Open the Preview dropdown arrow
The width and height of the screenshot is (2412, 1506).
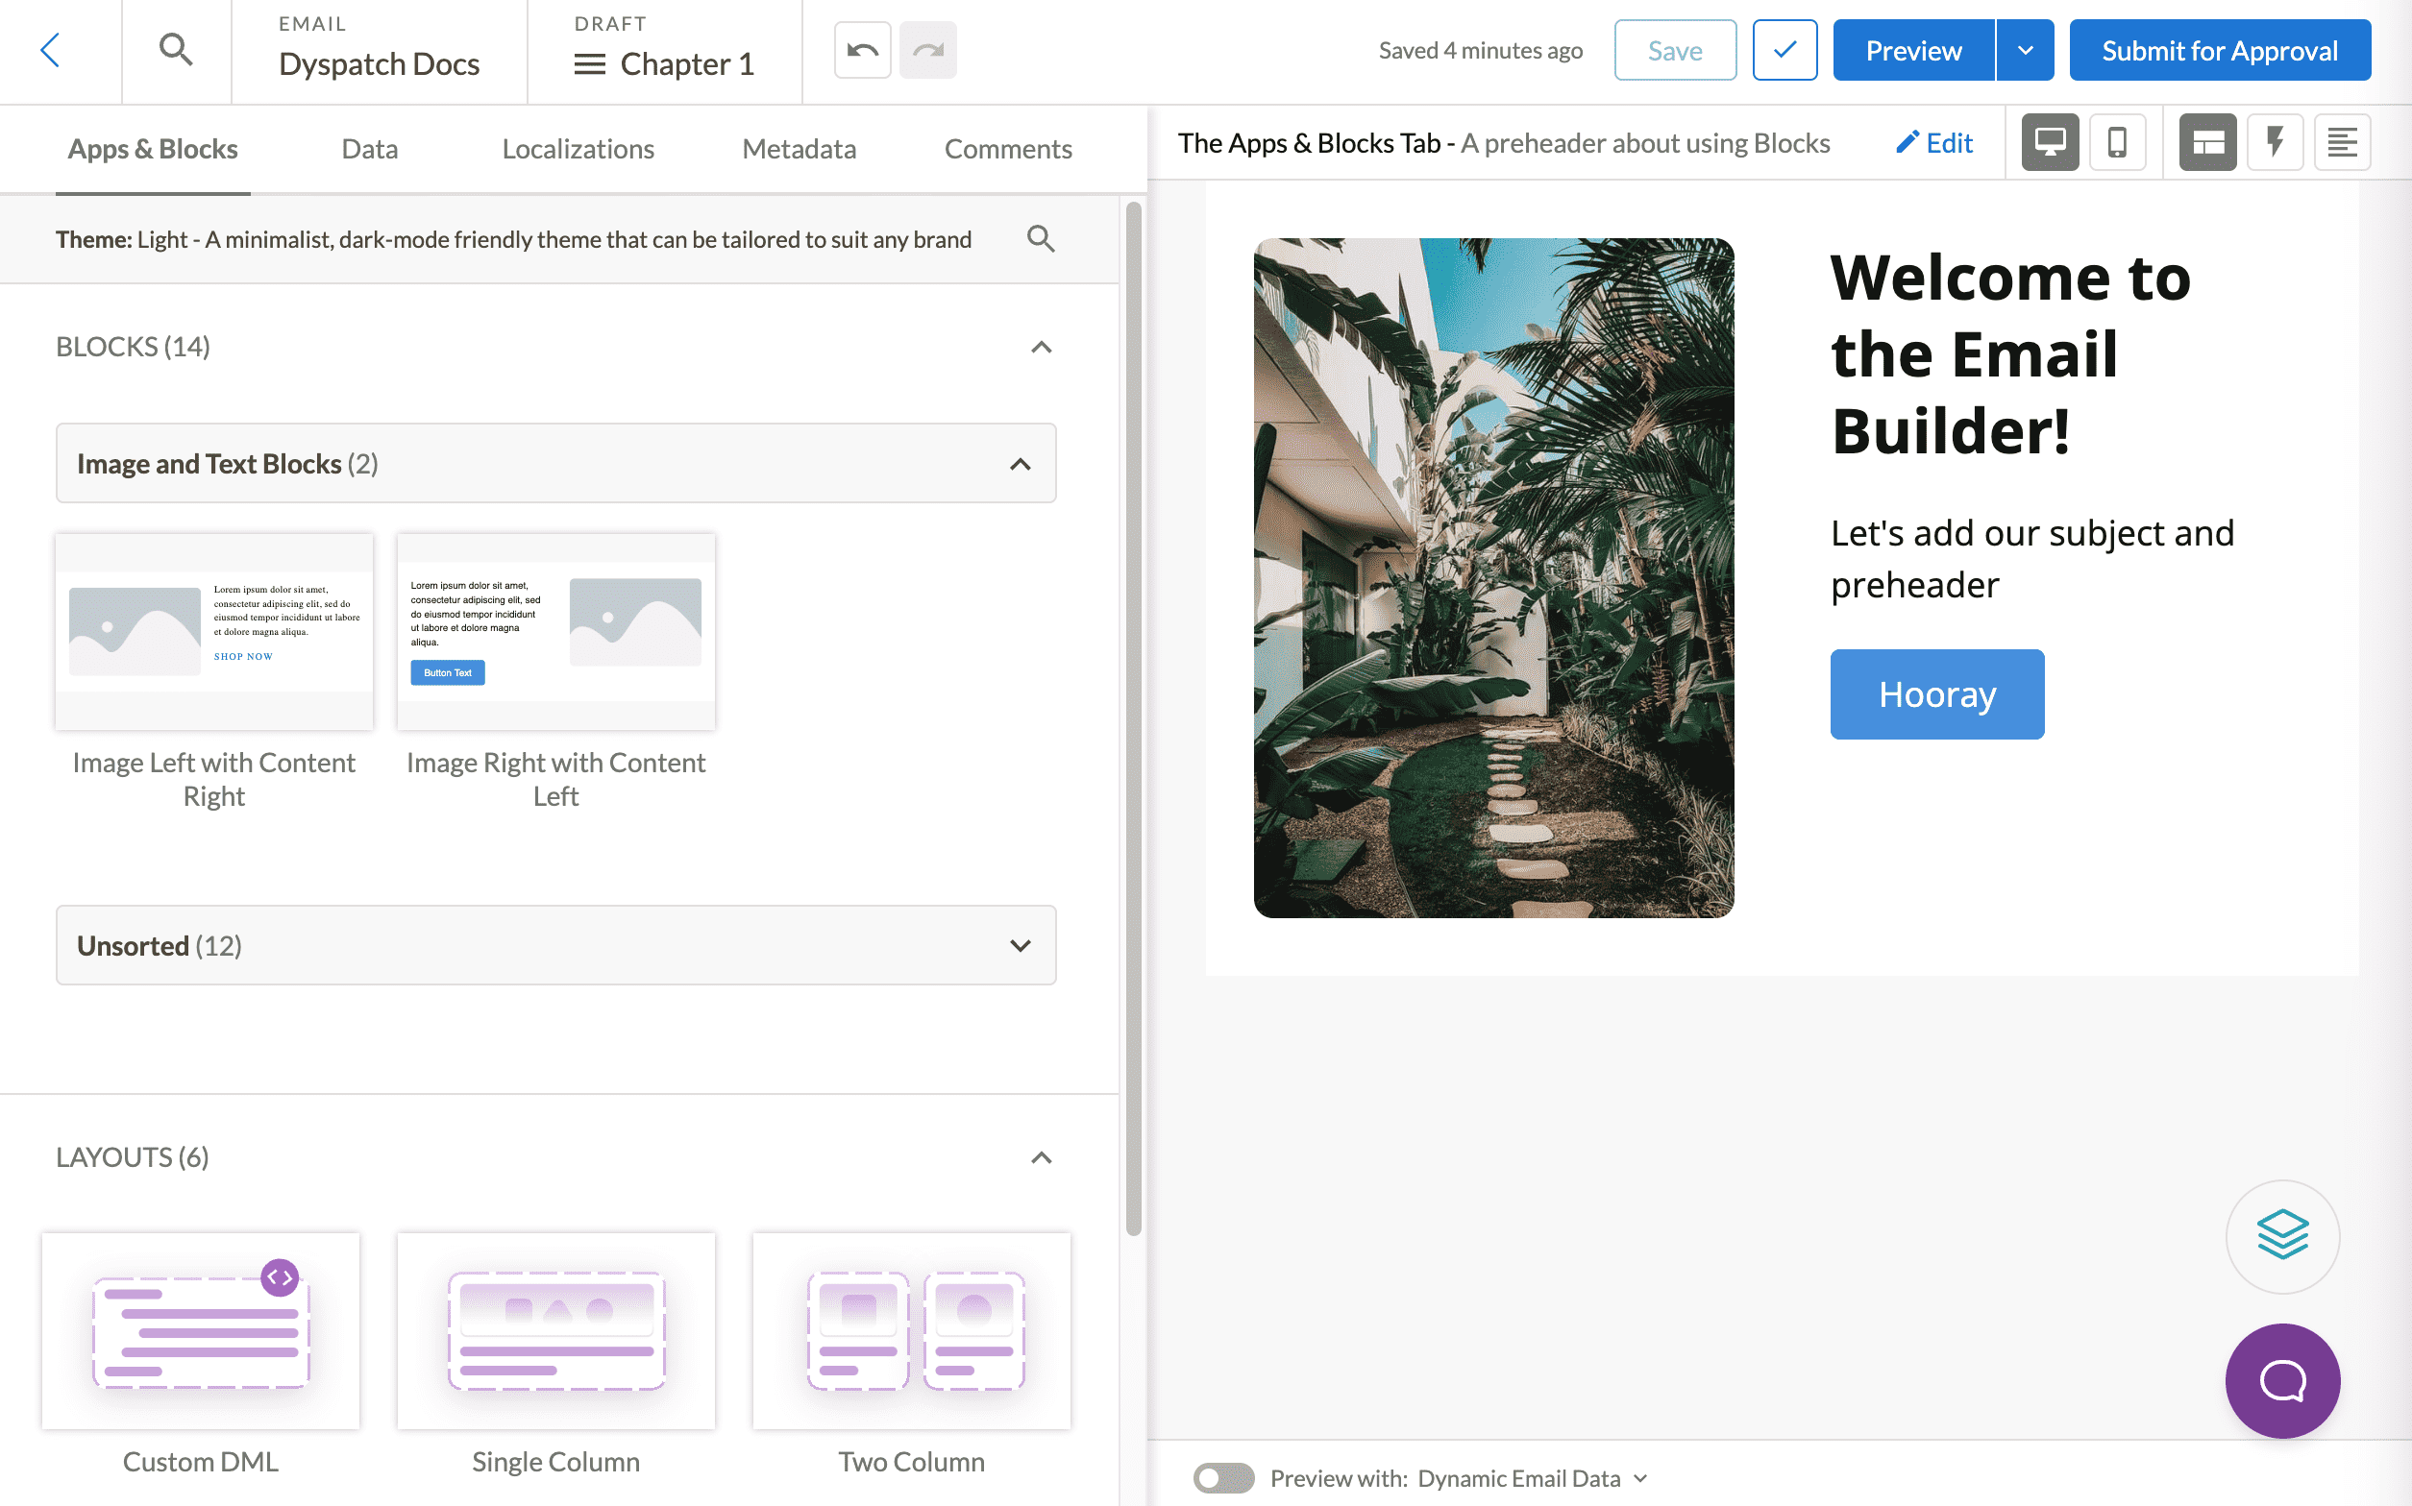[x=2026, y=50]
